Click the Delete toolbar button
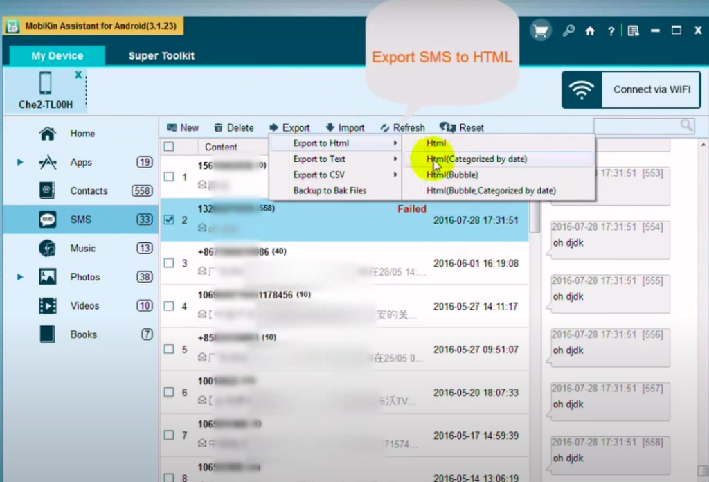 [x=234, y=127]
